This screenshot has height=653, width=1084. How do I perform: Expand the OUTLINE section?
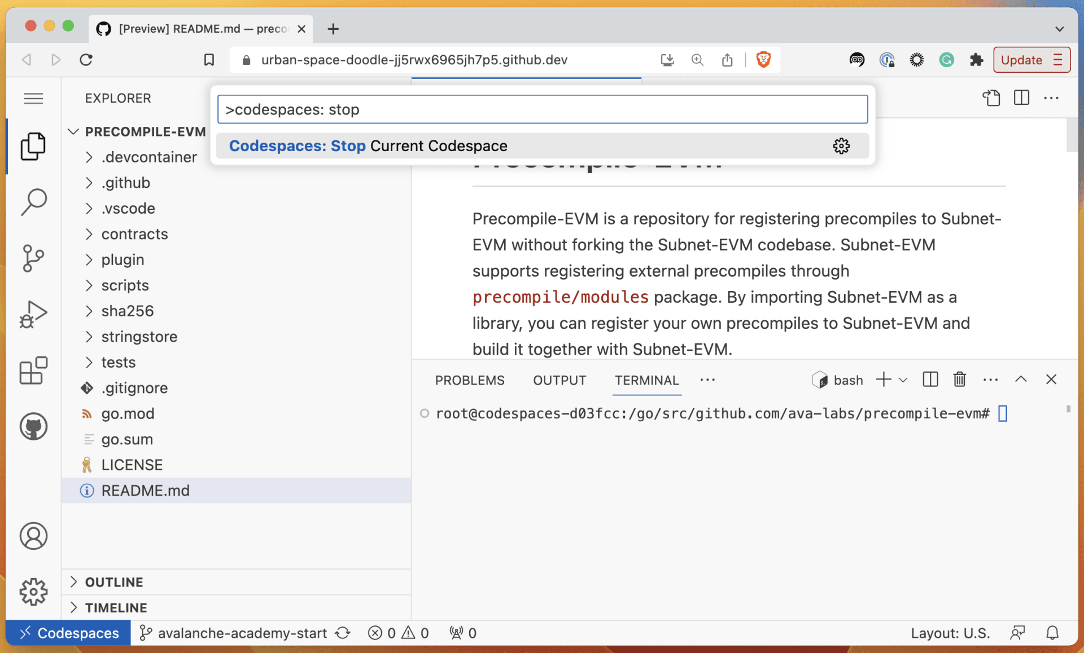coord(114,582)
